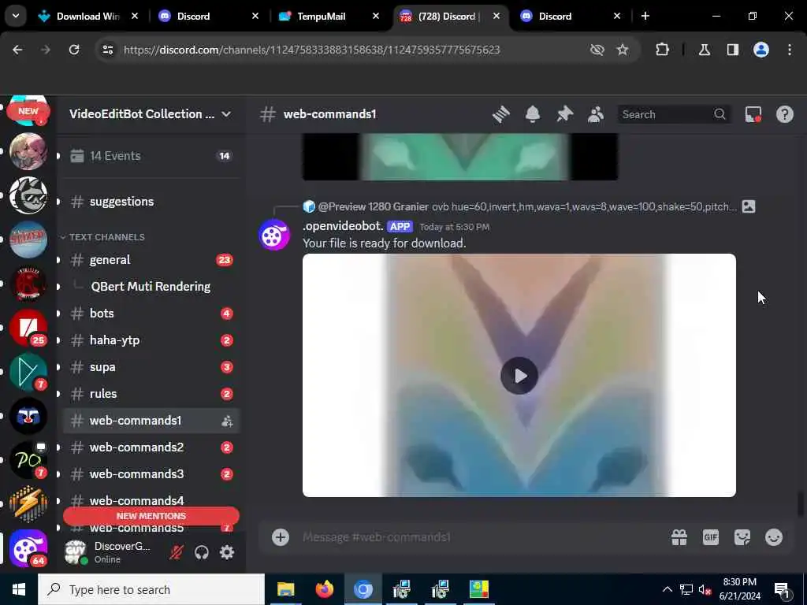Open the Threads icon in channel header
807x605 pixels.
(x=500, y=114)
